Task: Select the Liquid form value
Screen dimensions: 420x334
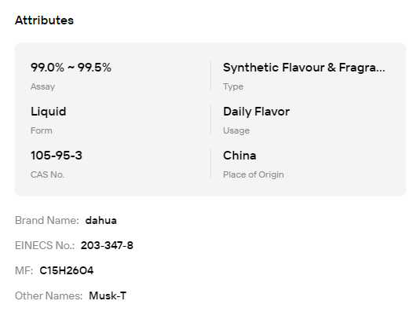Action: pos(48,112)
